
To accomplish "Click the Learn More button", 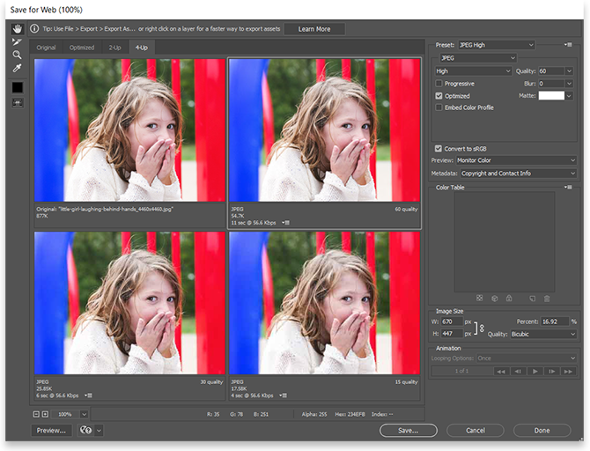I will [314, 29].
